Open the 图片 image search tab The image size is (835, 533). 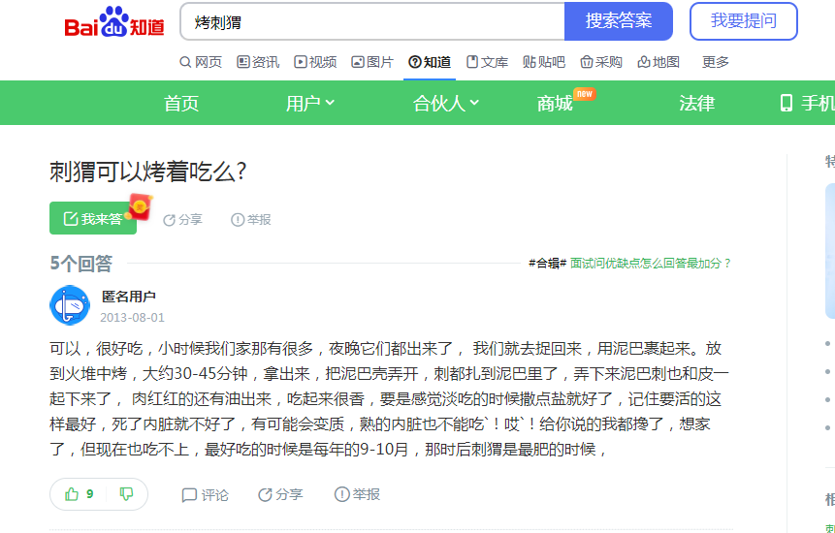click(x=372, y=62)
